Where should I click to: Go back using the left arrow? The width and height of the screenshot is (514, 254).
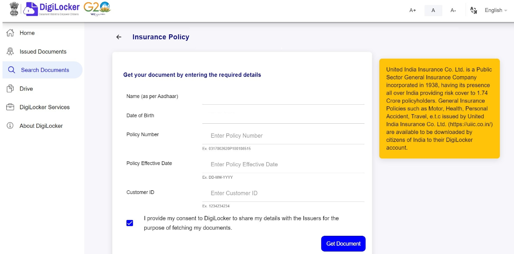click(119, 37)
